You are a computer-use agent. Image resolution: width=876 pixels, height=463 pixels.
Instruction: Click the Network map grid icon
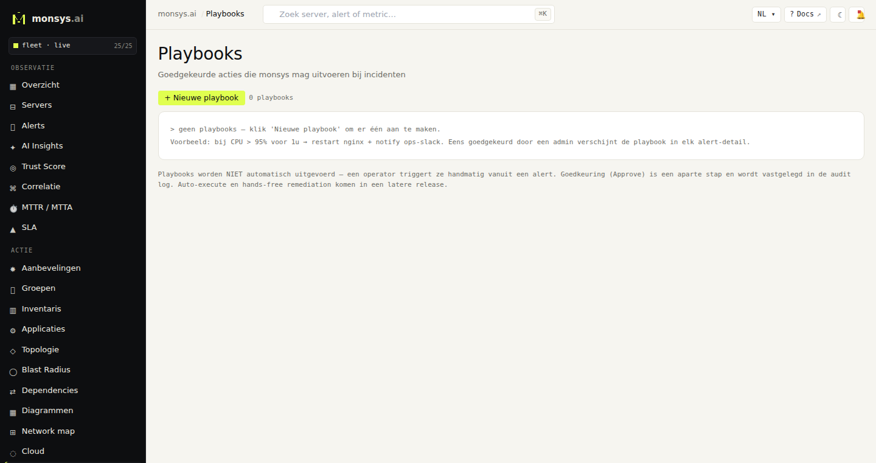[x=13, y=433]
